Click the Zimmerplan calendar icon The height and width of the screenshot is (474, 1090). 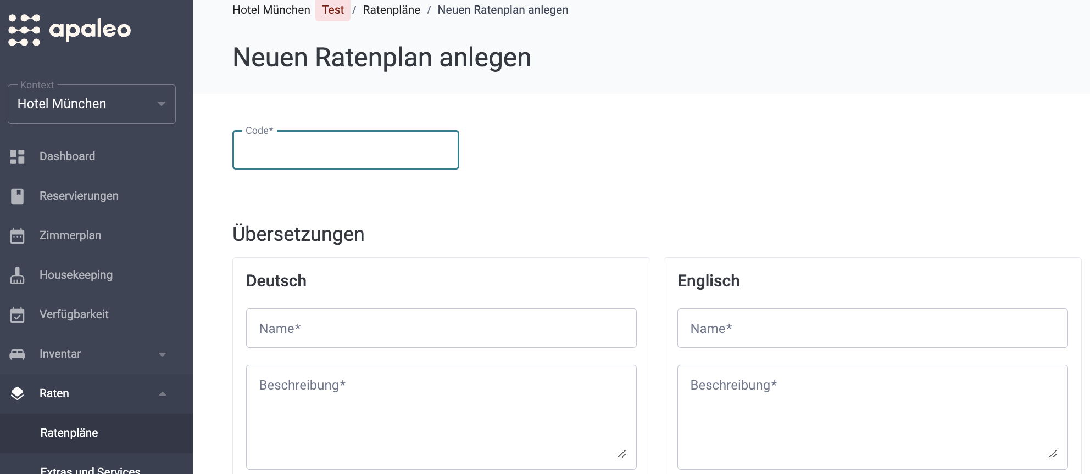(x=18, y=236)
